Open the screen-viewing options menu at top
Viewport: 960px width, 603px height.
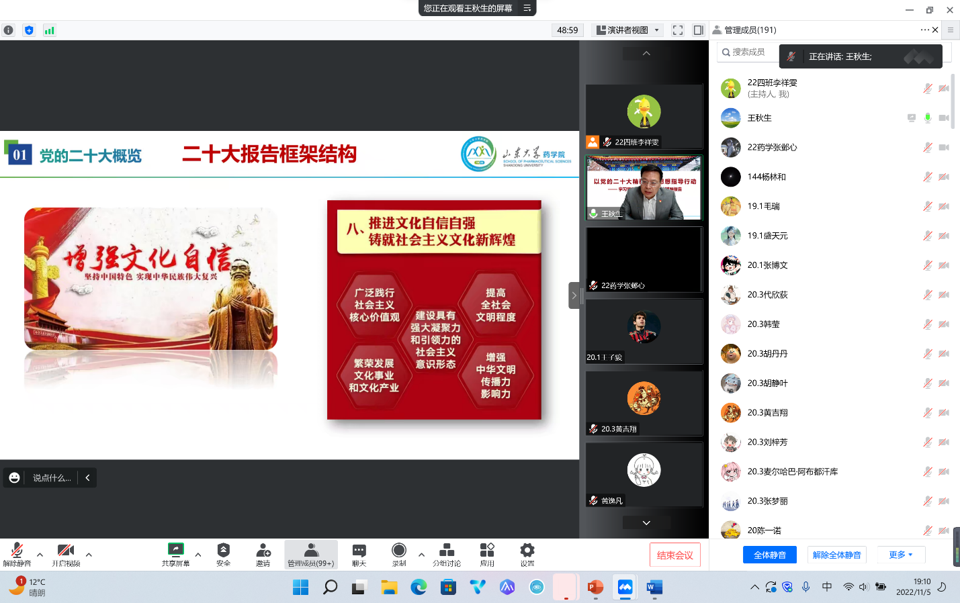tap(527, 8)
